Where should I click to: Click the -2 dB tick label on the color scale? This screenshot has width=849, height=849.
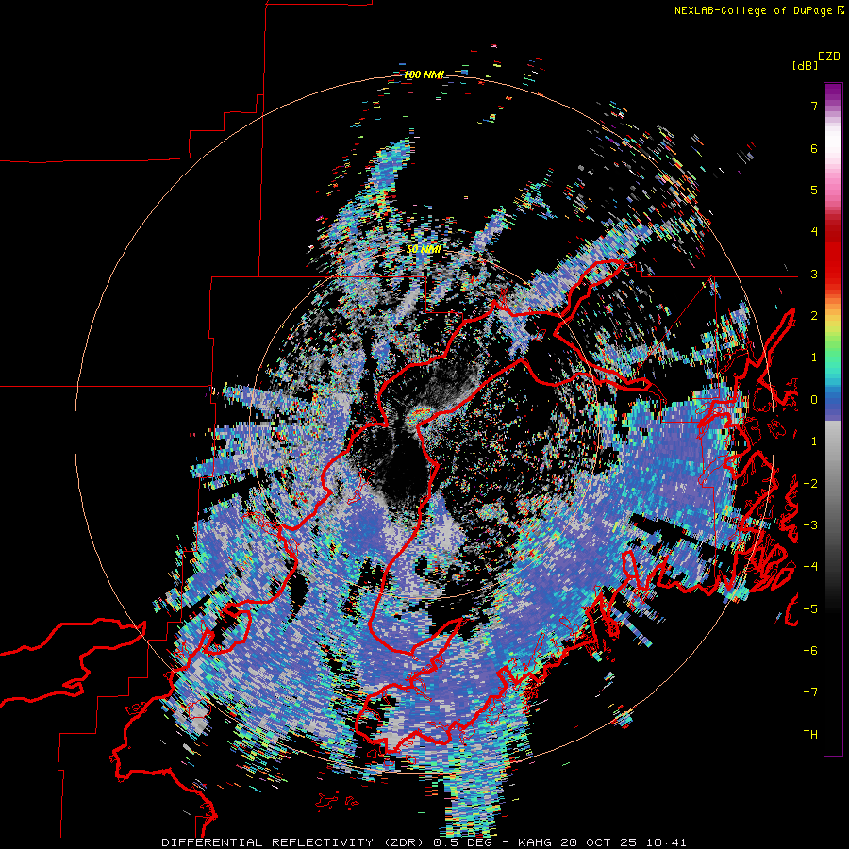[810, 483]
